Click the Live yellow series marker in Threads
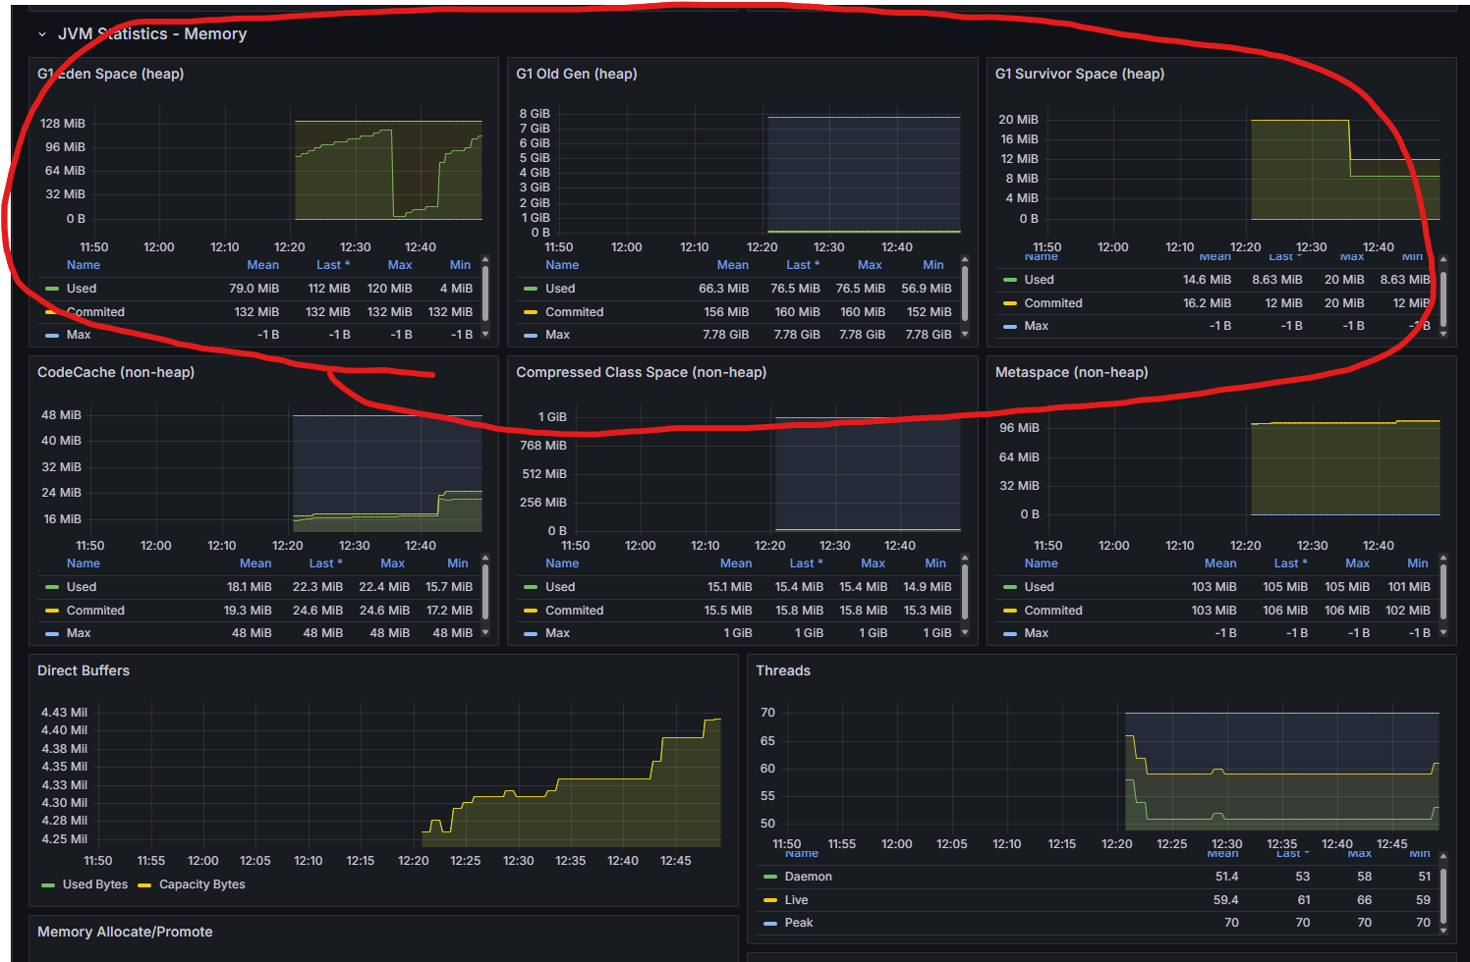This screenshot has width=1470, height=962. [x=770, y=900]
